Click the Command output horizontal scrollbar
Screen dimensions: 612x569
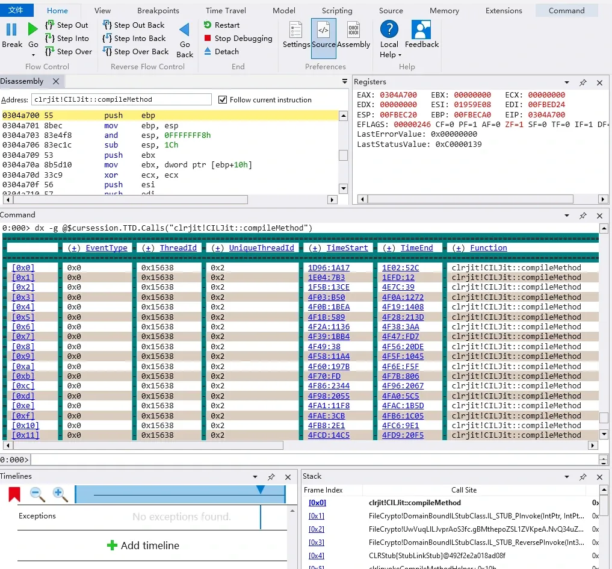pyautogui.click(x=148, y=445)
